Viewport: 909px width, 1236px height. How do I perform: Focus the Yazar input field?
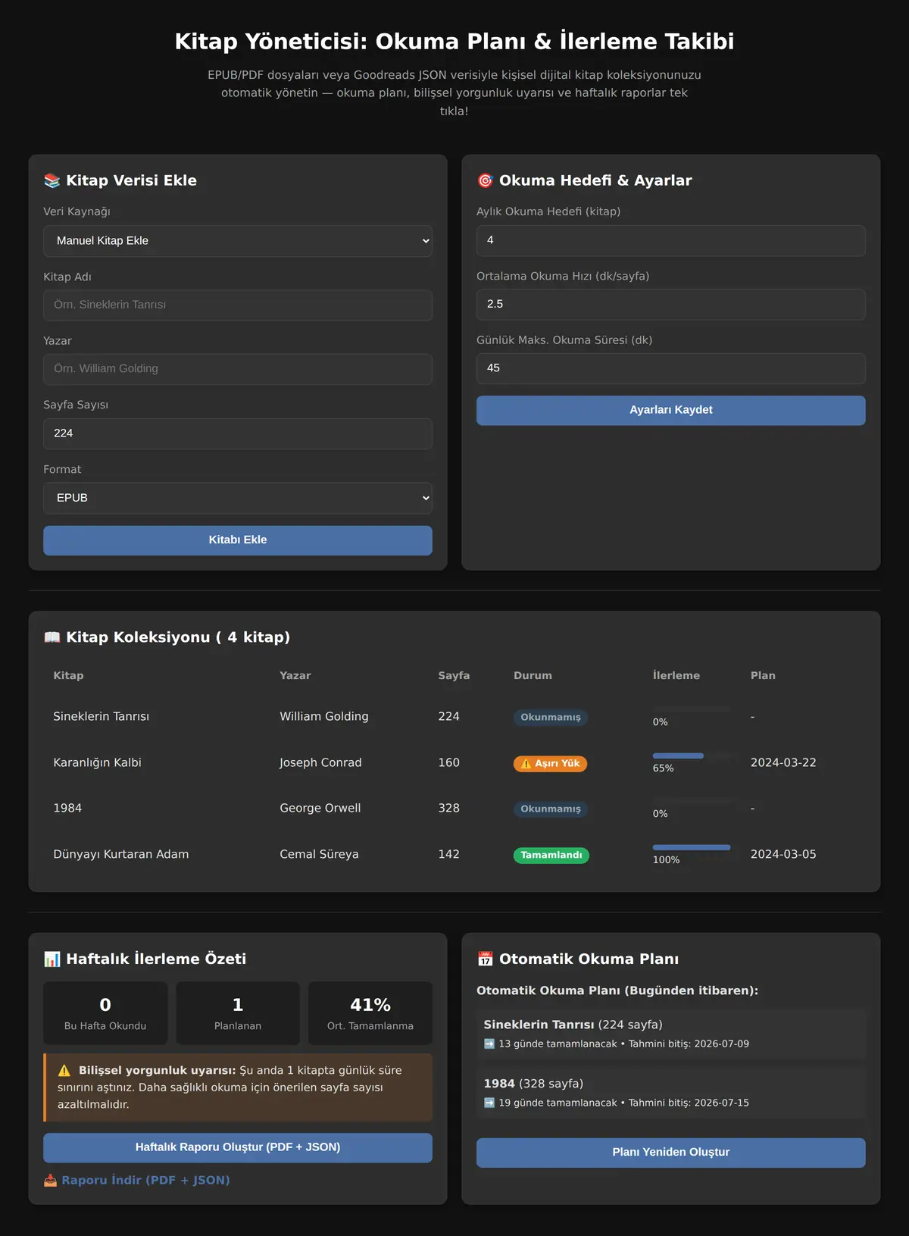tap(238, 369)
